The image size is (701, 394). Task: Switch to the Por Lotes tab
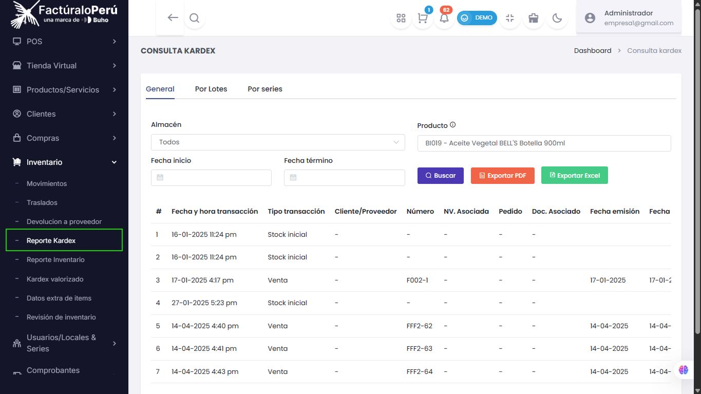click(211, 89)
